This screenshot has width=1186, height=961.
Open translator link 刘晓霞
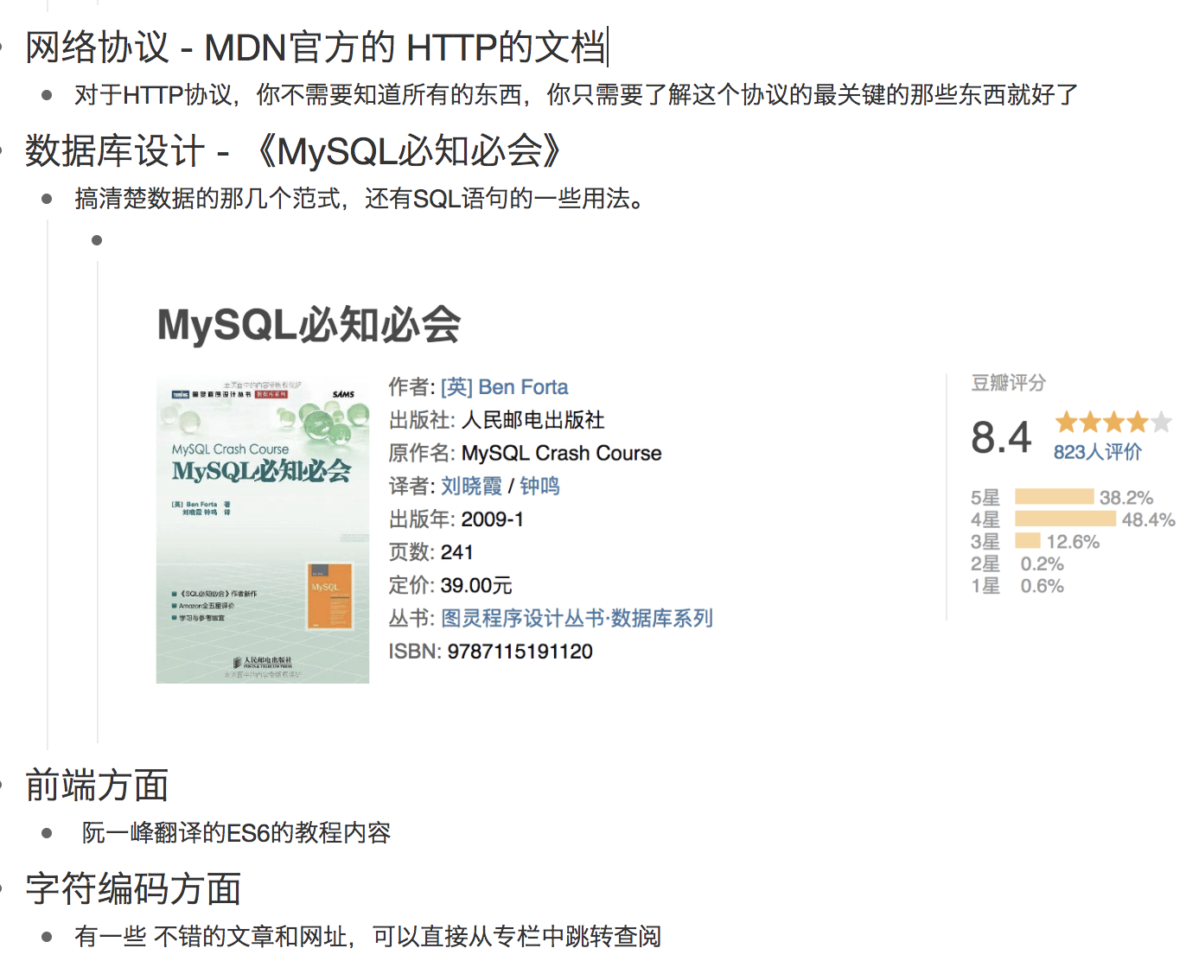[471, 487]
